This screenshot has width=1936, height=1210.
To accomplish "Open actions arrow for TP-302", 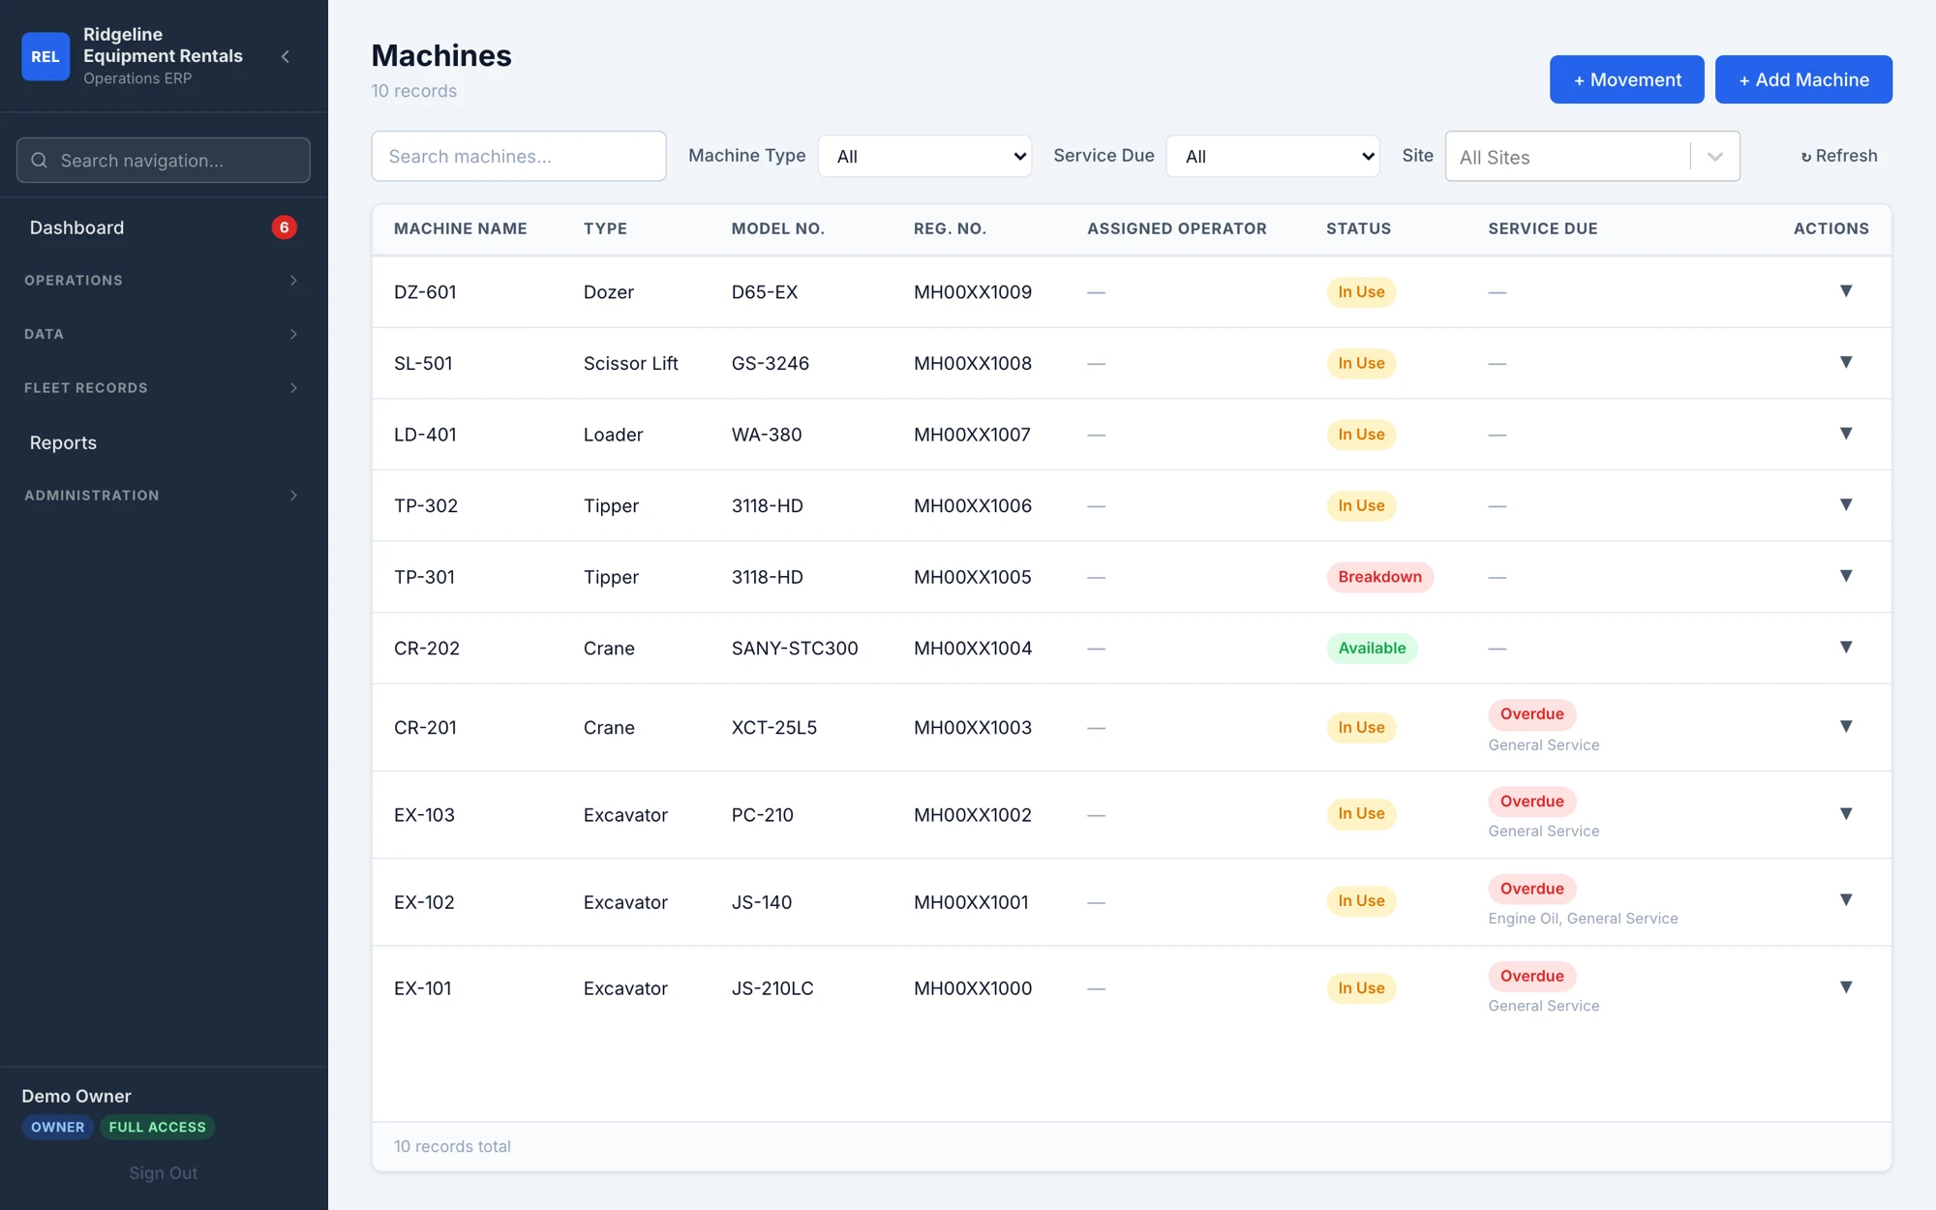I will click(x=1846, y=505).
